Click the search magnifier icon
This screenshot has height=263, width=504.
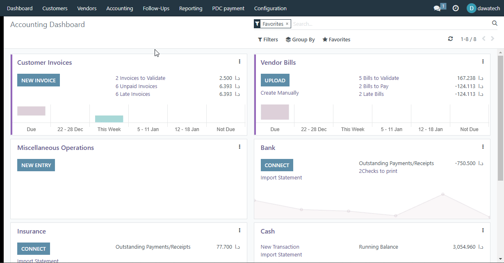coord(495,23)
